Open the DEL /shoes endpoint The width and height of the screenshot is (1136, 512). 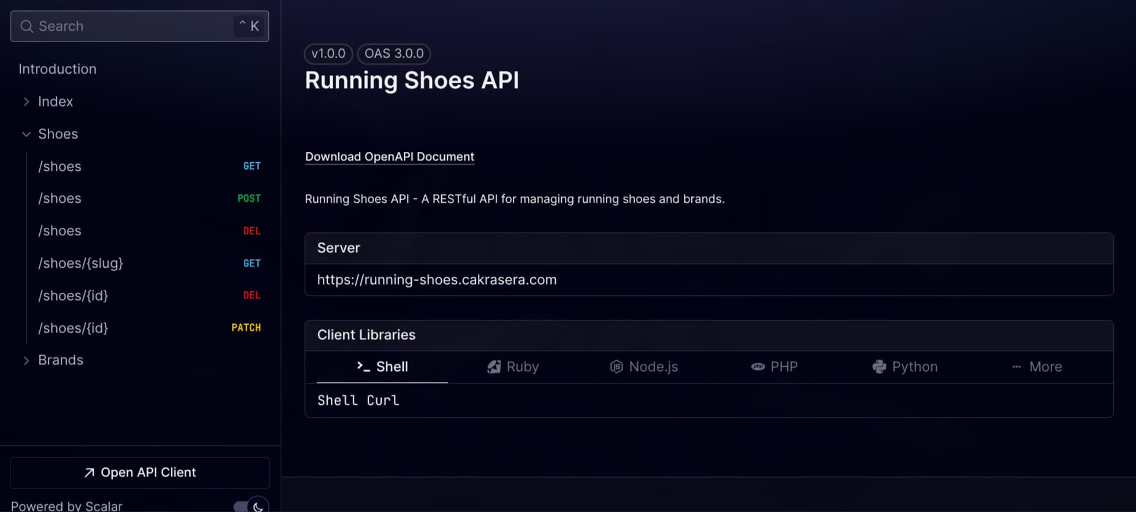pos(150,231)
